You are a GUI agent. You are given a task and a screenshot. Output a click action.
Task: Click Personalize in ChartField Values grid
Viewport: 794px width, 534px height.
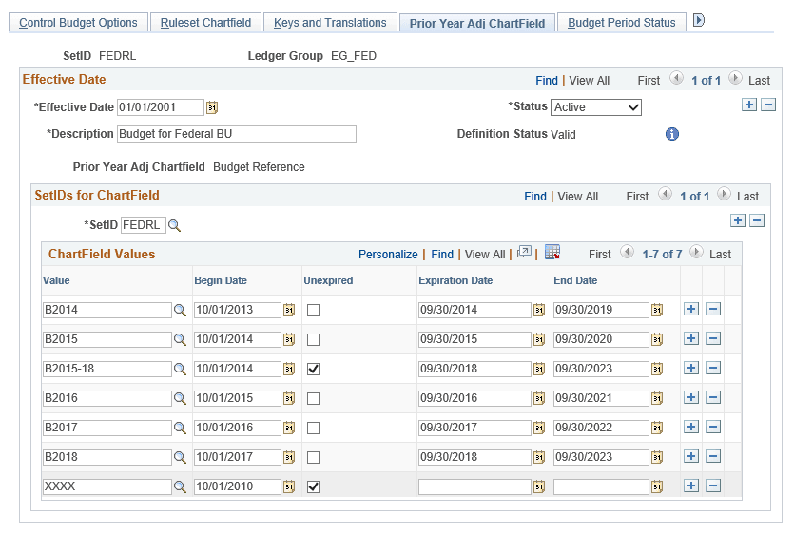click(x=388, y=254)
